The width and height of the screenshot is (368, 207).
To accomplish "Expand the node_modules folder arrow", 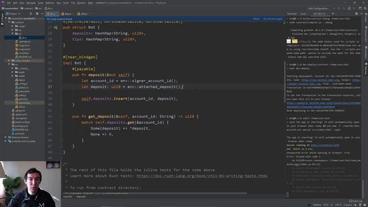I will tap(9, 60).
